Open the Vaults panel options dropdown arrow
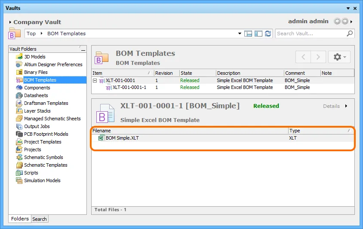 coord(348,8)
